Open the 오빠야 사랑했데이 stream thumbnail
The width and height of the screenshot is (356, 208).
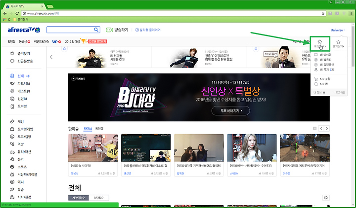click(x=252, y=148)
